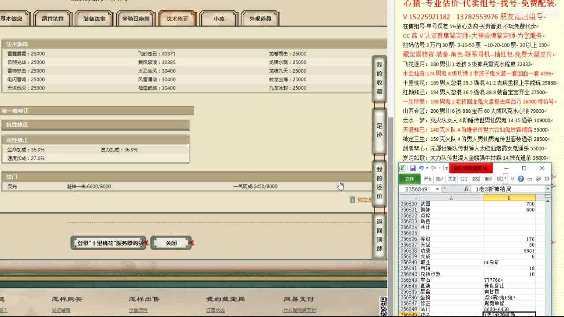The image size is (564, 317).
Task: Open the Undo dropdown arrow
Action: [427, 168]
